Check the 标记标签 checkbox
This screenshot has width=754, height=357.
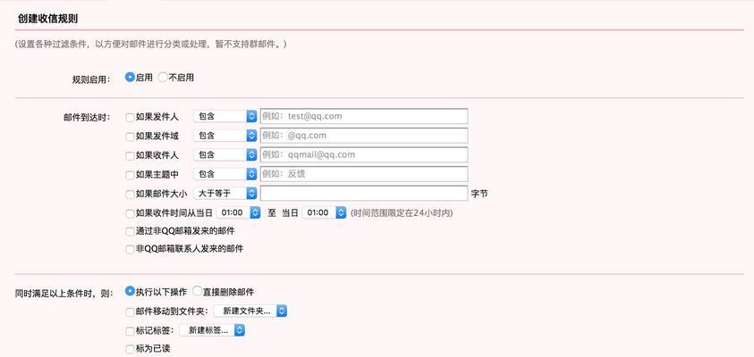click(130, 332)
